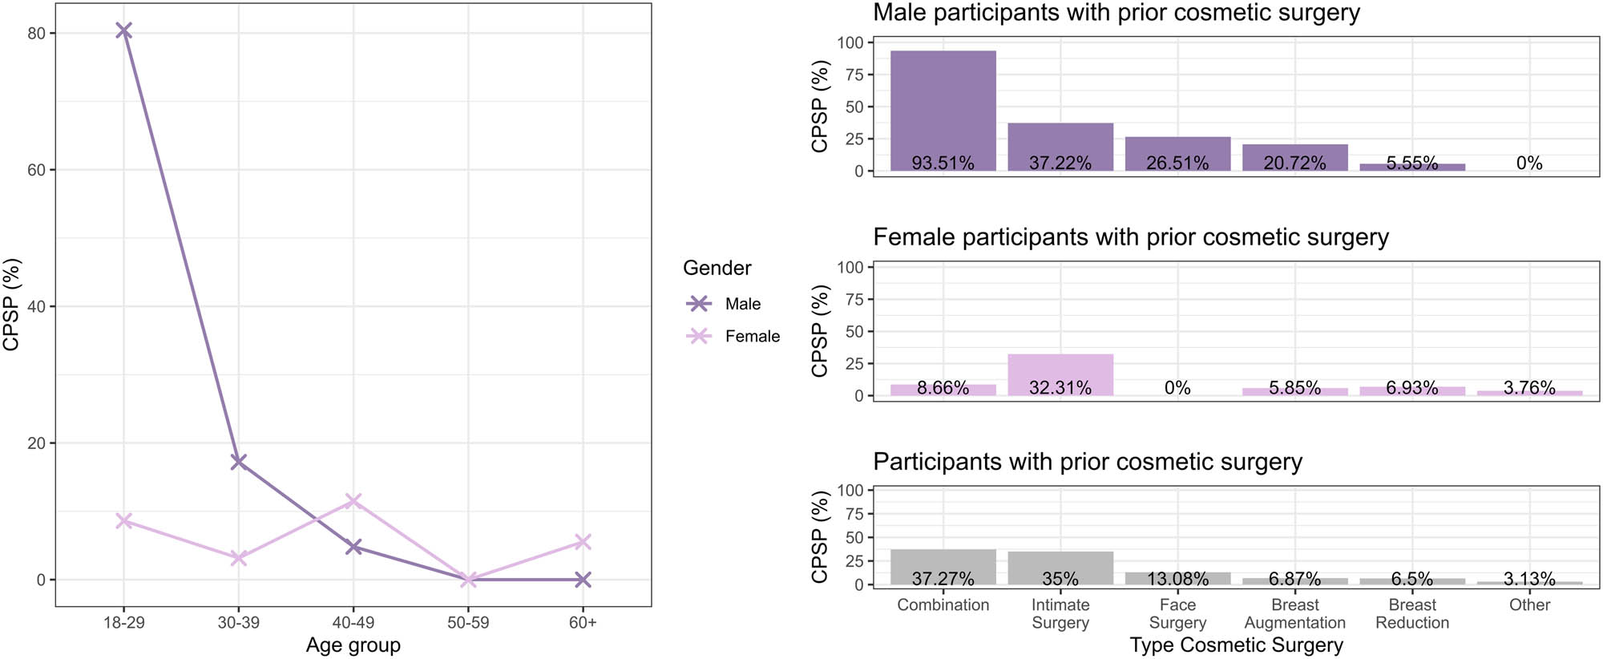Select the Male 93.51% Combination bar
Screen dimensions: 1603x659
[x=943, y=111]
